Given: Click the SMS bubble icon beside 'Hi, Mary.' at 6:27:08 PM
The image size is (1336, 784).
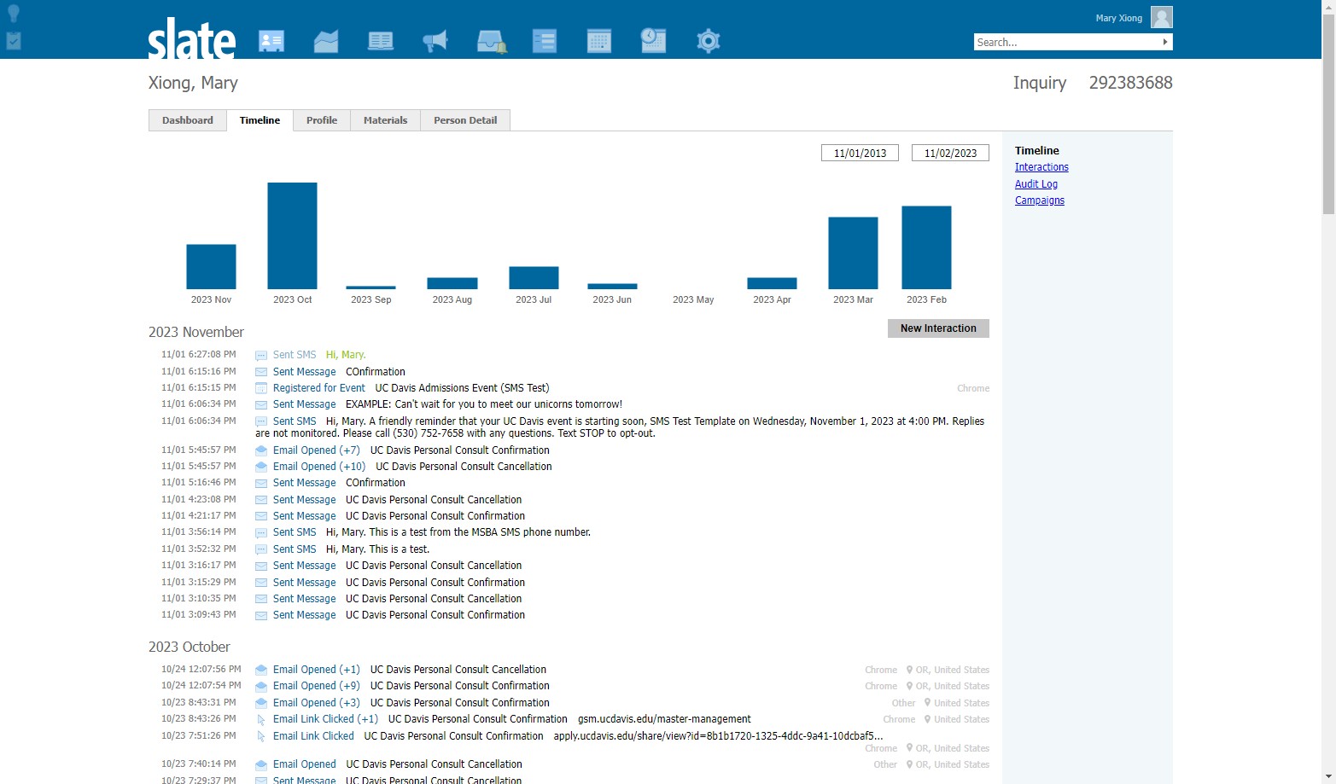Looking at the screenshot, I should coord(261,355).
